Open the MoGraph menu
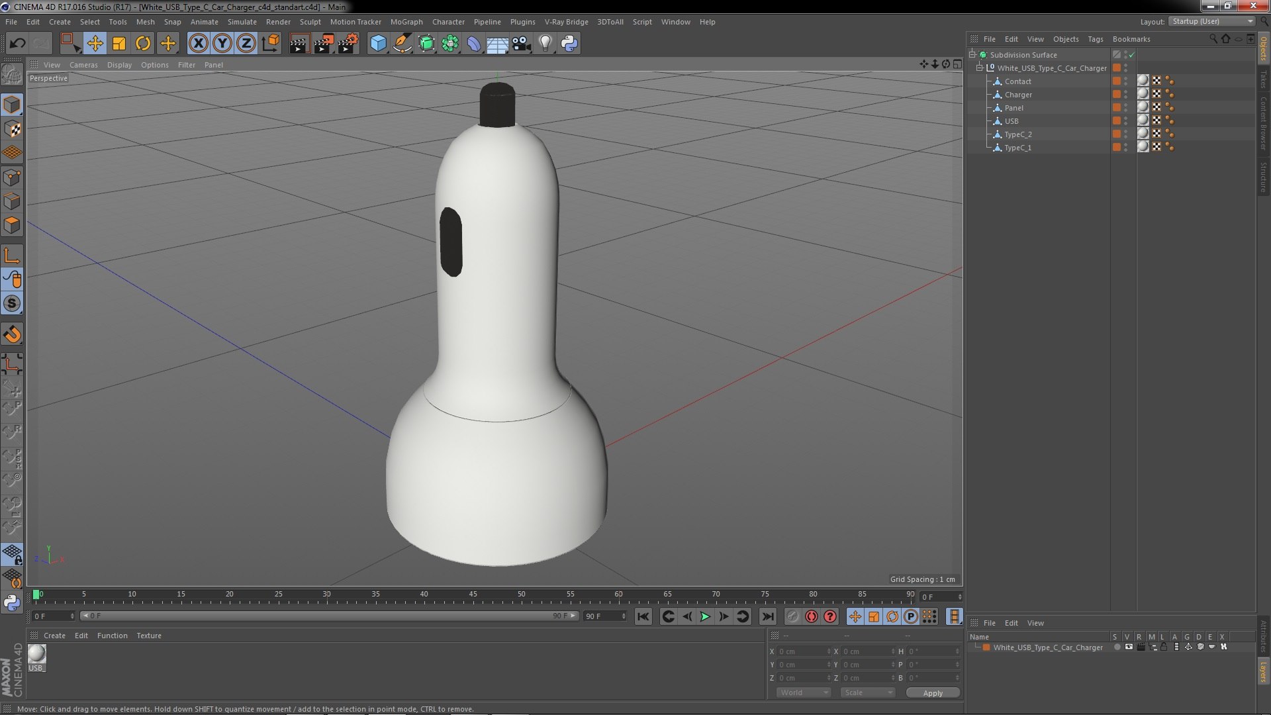Image resolution: width=1271 pixels, height=715 pixels. click(406, 22)
